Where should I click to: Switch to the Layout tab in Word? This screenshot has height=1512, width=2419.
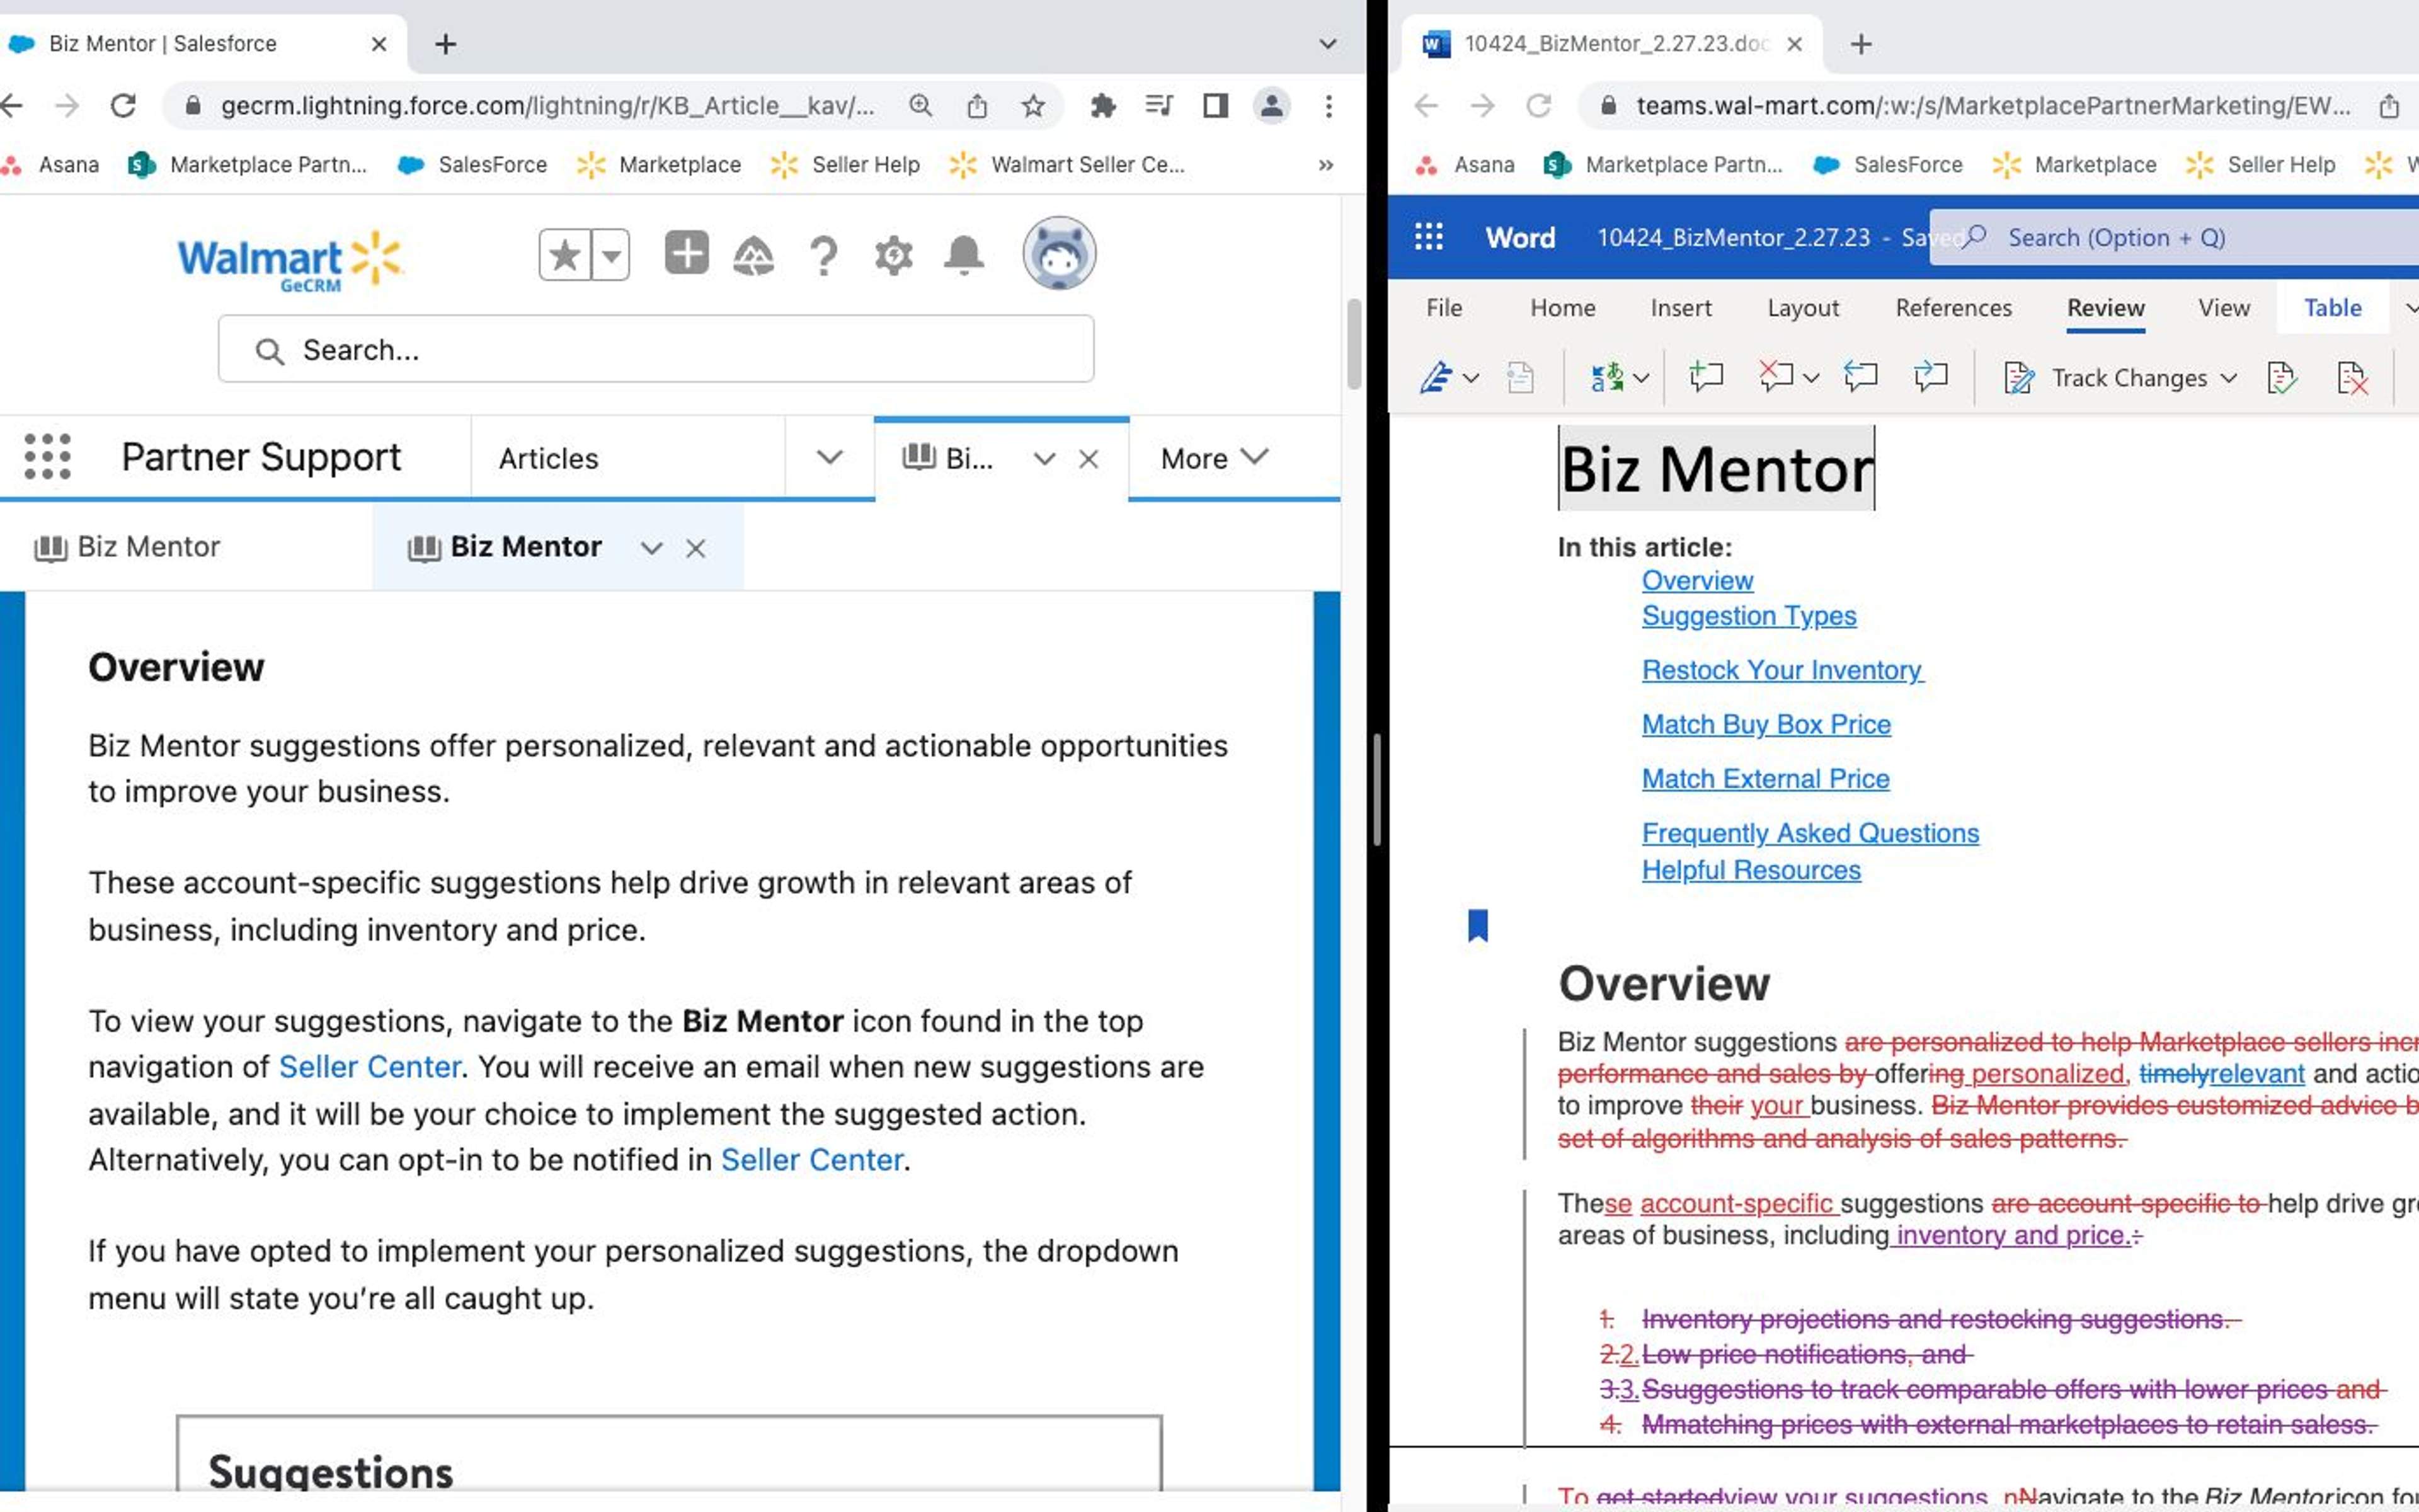(x=1802, y=308)
